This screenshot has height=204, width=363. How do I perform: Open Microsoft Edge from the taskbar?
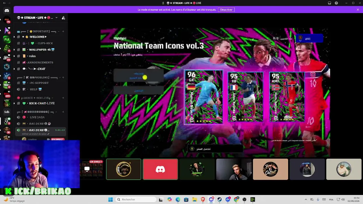(178, 199)
